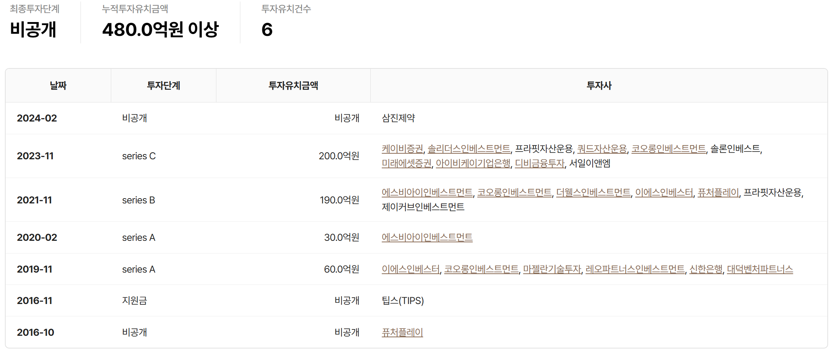This screenshot has width=830, height=350.
Task: Click 에스비아이인베스트먼트 in the series B row
Action: [427, 193]
